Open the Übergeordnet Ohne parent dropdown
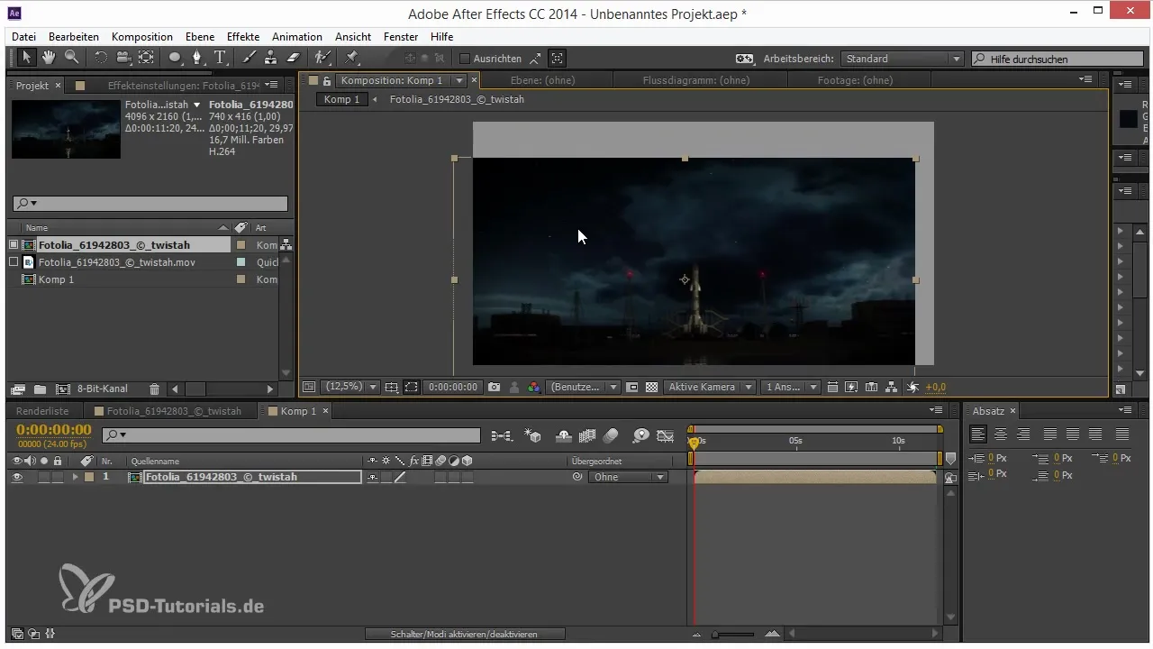Image resolution: width=1153 pixels, height=649 pixels. pyautogui.click(x=627, y=477)
